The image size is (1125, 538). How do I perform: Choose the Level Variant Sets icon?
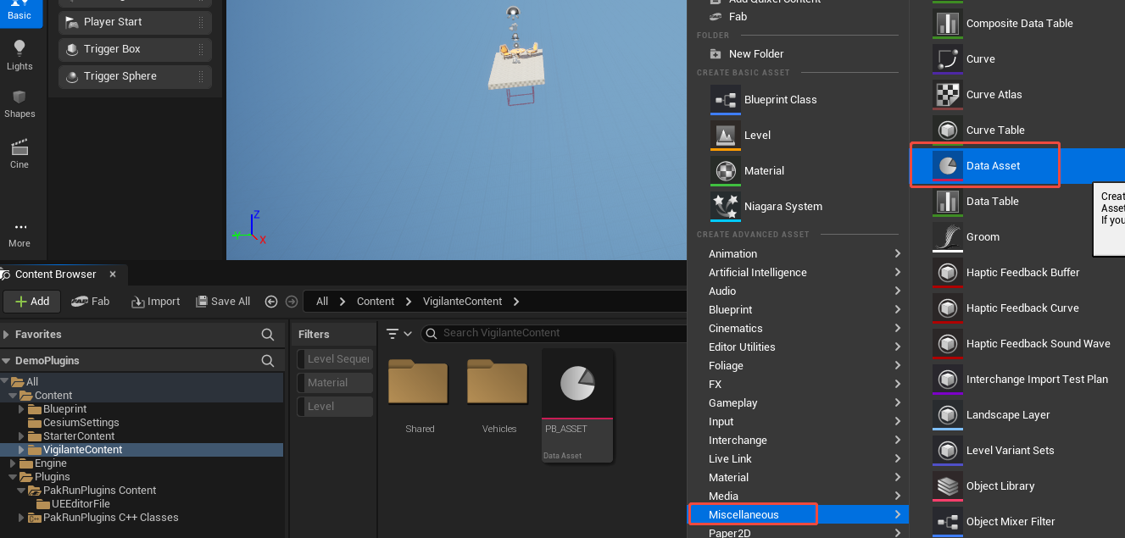pyautogui.click(x=947, y=451)
